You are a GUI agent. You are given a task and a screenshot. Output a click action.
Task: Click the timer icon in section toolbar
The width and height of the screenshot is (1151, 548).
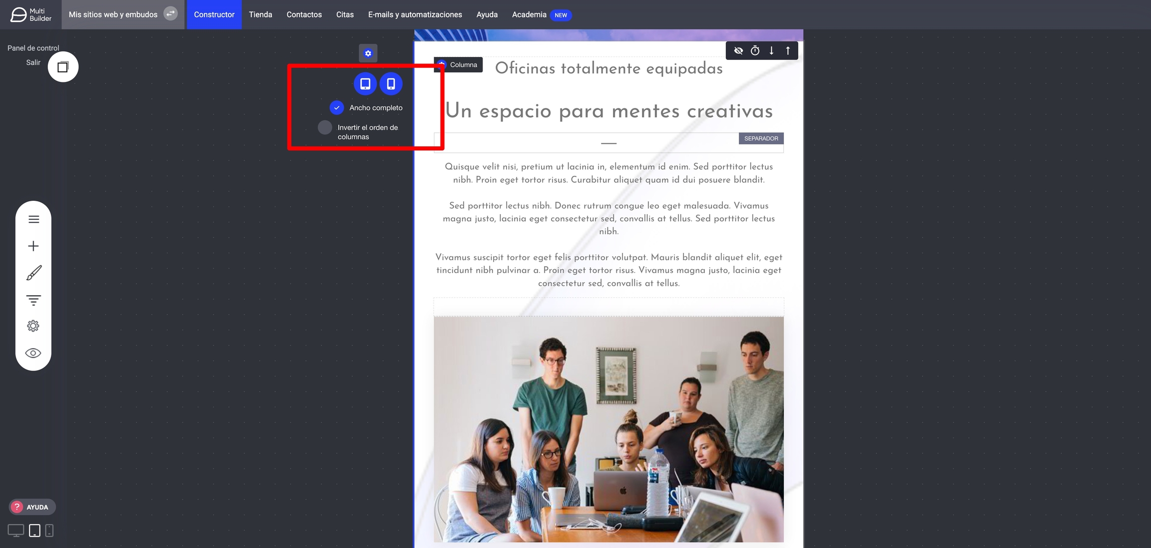755,50
